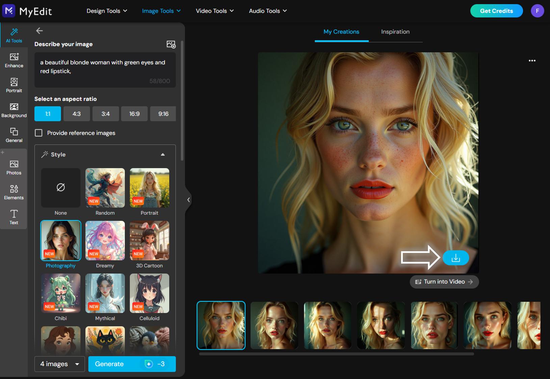
Task: Click the left panel vertical scrollbar
Action: coord(182,101)
